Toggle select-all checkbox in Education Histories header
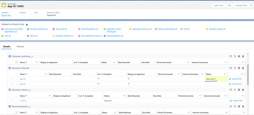The image size is (254, 115). 17,74
